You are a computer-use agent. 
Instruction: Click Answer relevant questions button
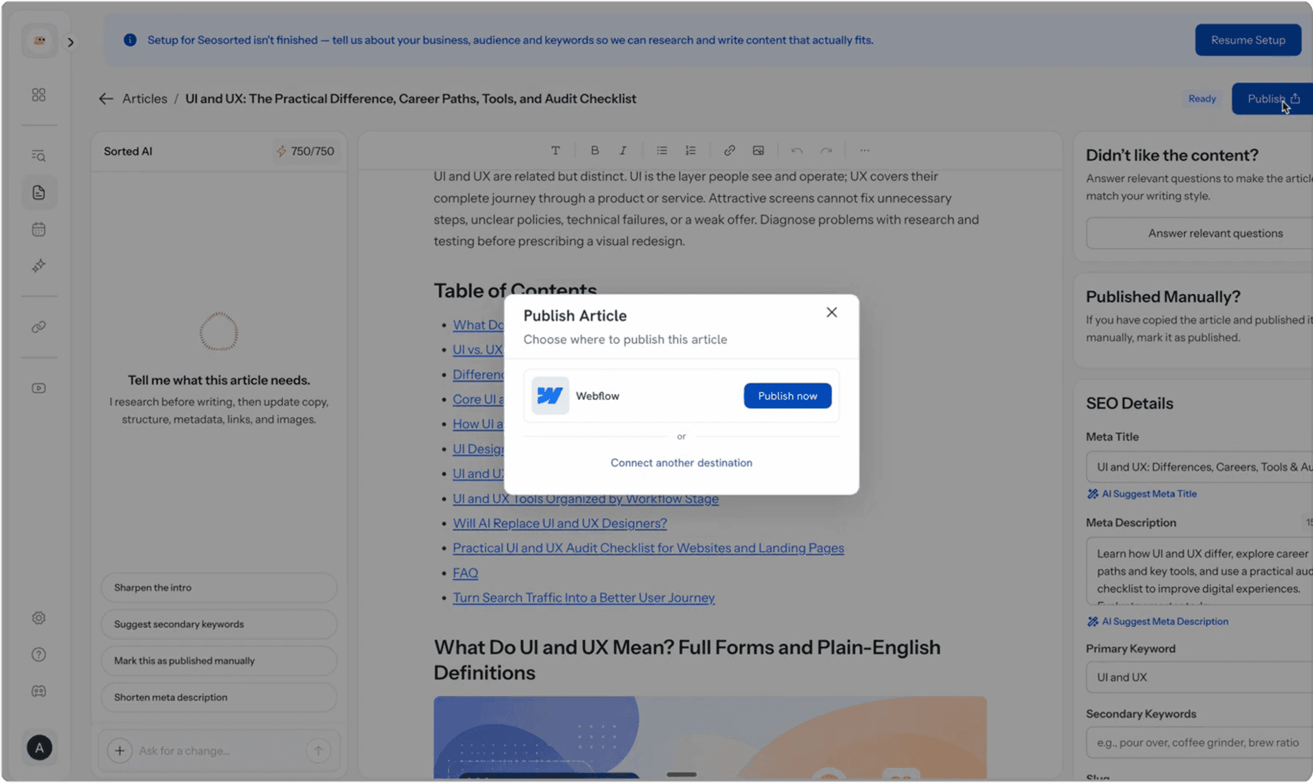[x=1199, y=233]
